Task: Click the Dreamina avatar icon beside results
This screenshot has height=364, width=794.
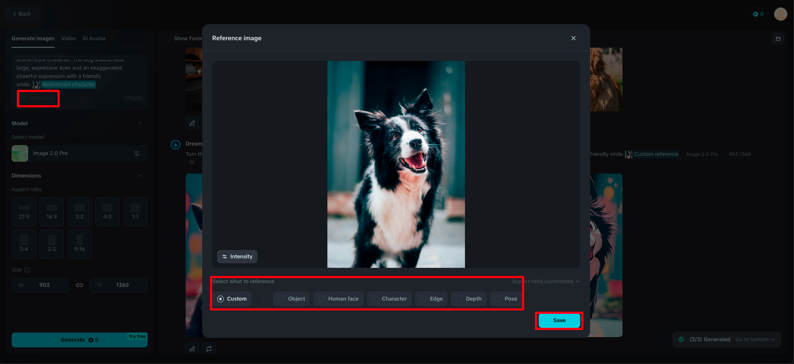Action: [x=176, y=145]
